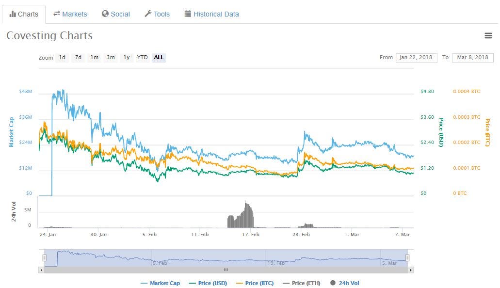Open the chart context hamburger menu
Viewport: 500px width, 288px height.
click(x=488, y=36)
